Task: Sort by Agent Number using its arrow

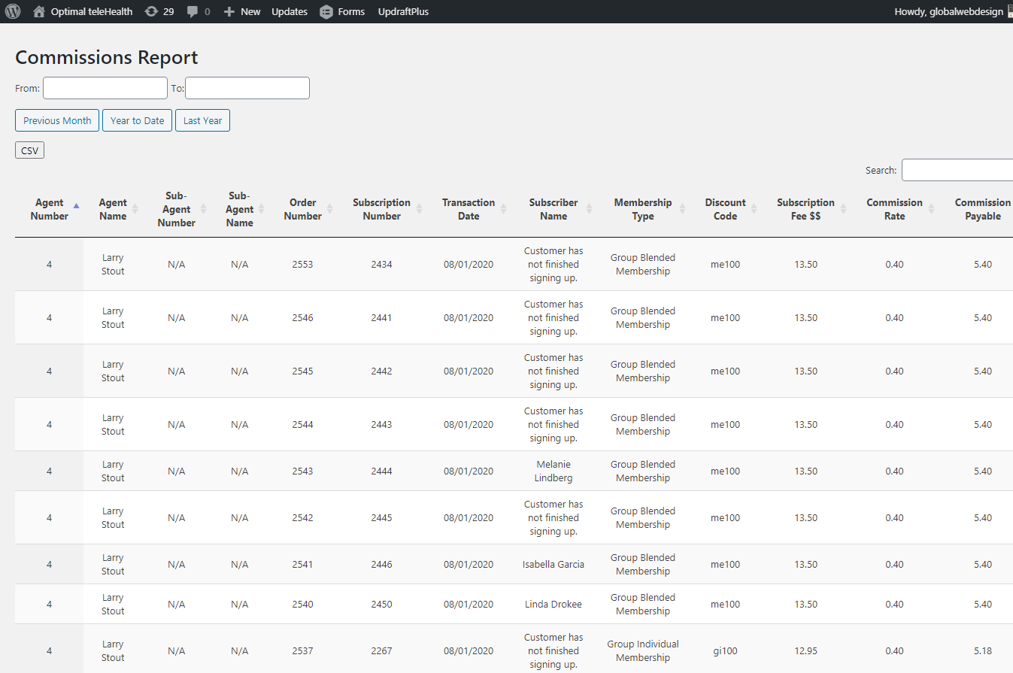Action: 76,205
